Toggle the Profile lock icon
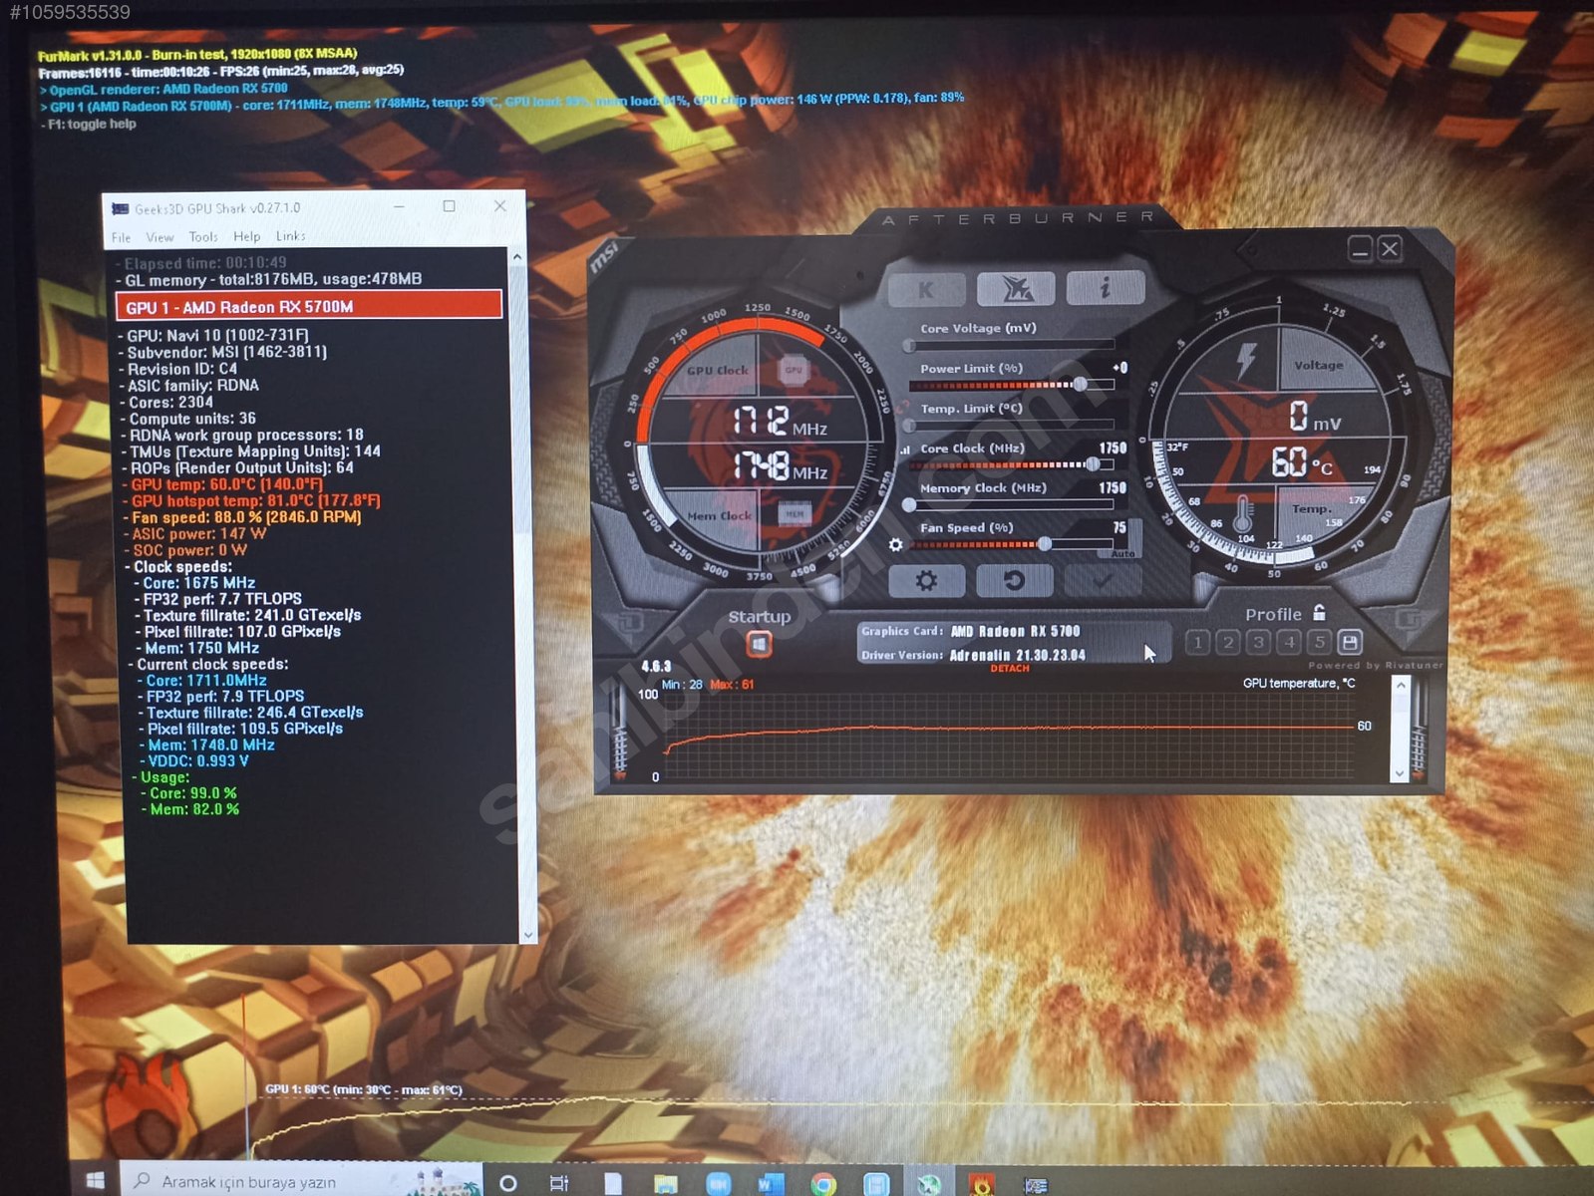 [x=1319, y=612]
